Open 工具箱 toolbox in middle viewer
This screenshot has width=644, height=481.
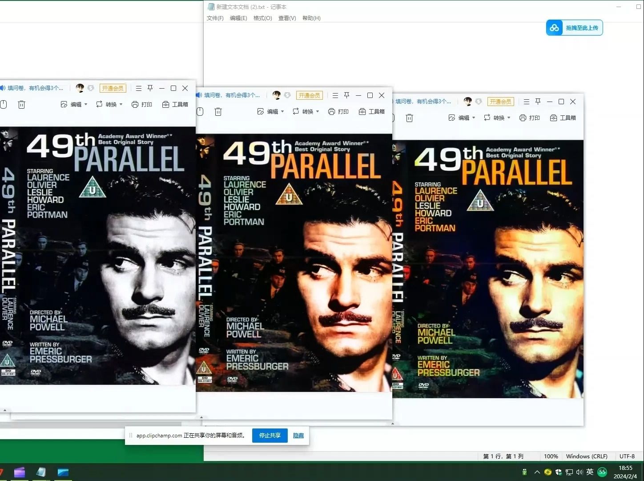click(x=372, y=111)
